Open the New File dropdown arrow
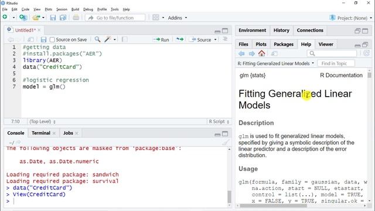This screenshot has width=375, height=211. pyautogui.click(x=13, y=18)
